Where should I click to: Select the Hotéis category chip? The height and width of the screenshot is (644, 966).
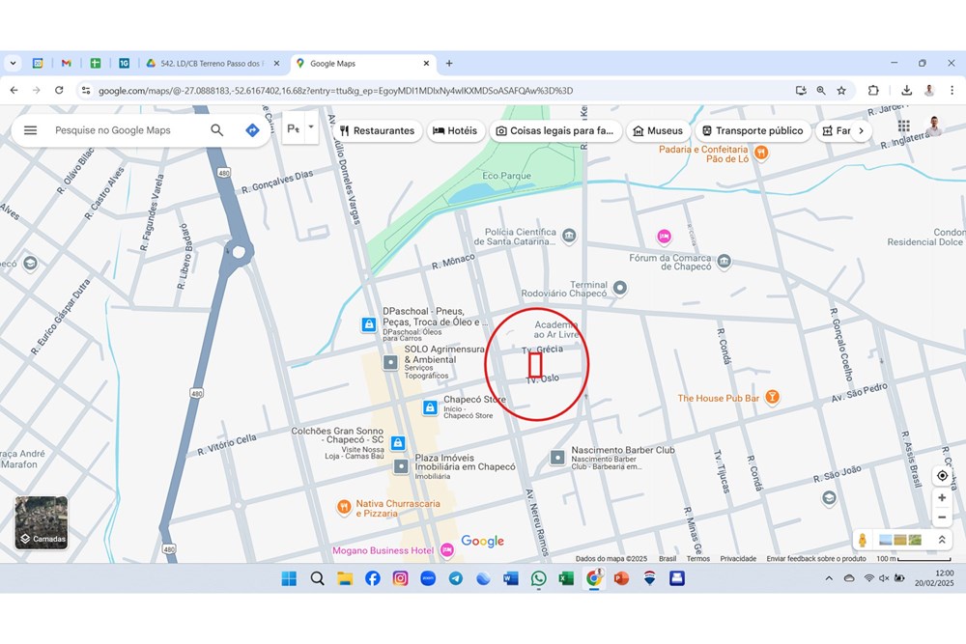tap(455, 131)
